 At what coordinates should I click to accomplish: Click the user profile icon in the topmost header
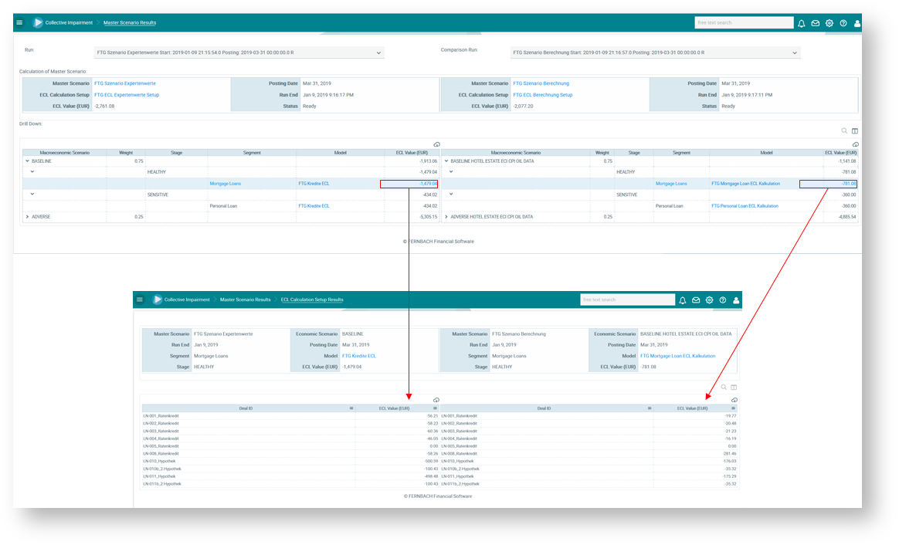tap(857, 23)
